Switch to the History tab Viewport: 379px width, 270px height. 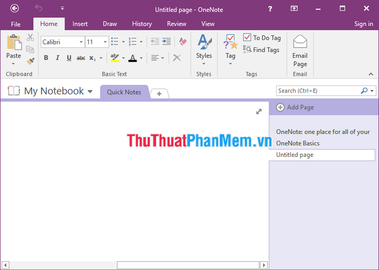(x=142, y=24)
